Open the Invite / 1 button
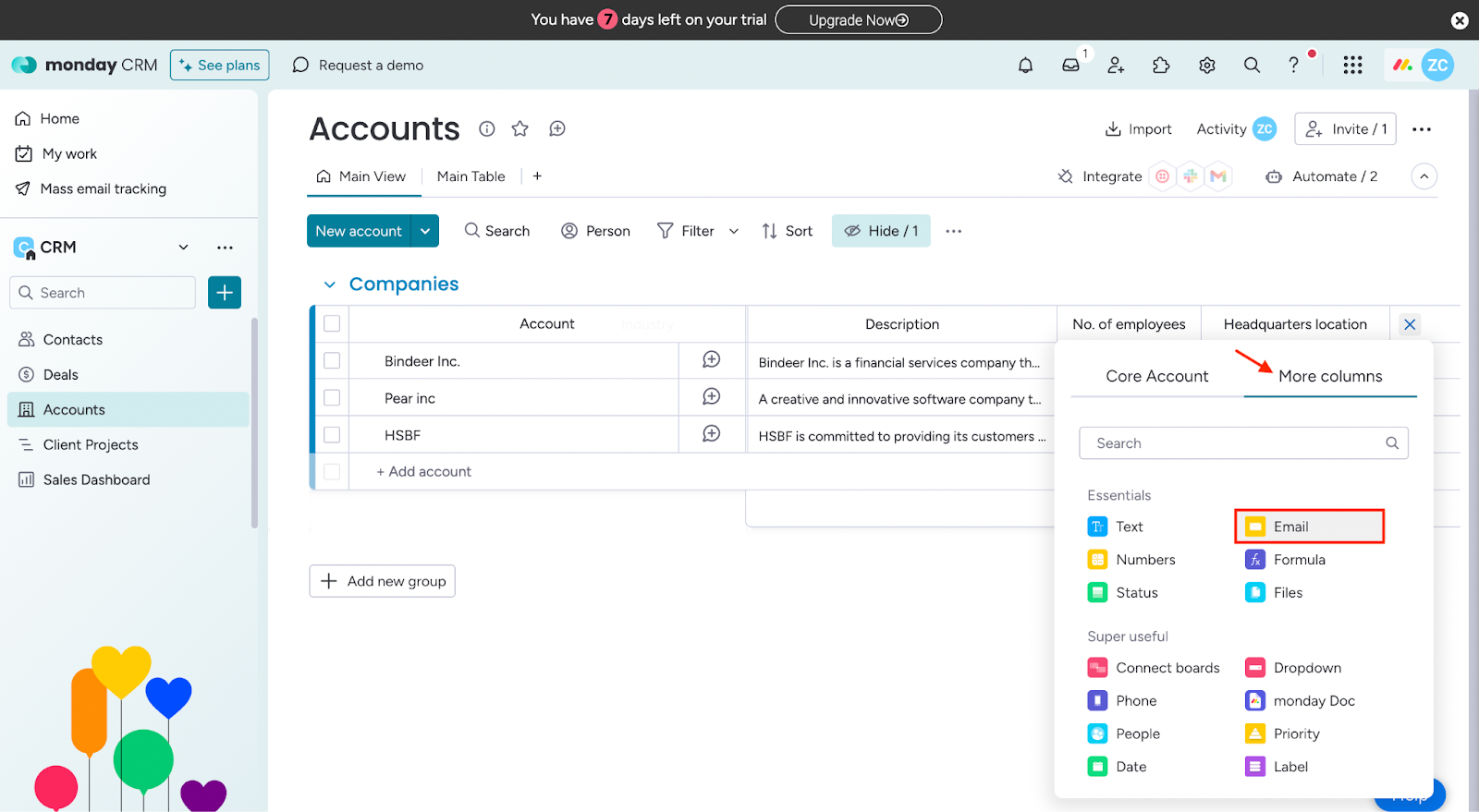This screenshot has height=812, width=1479. [1345, 129]
